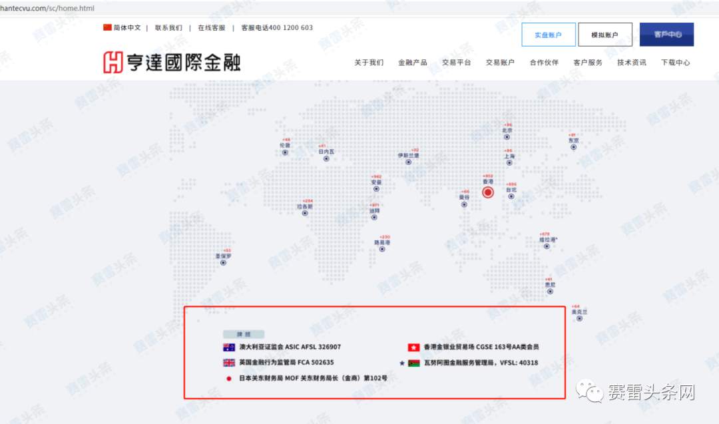719x424 pixels.
Task: Open the 客户服务 menu
Action: 588,63
